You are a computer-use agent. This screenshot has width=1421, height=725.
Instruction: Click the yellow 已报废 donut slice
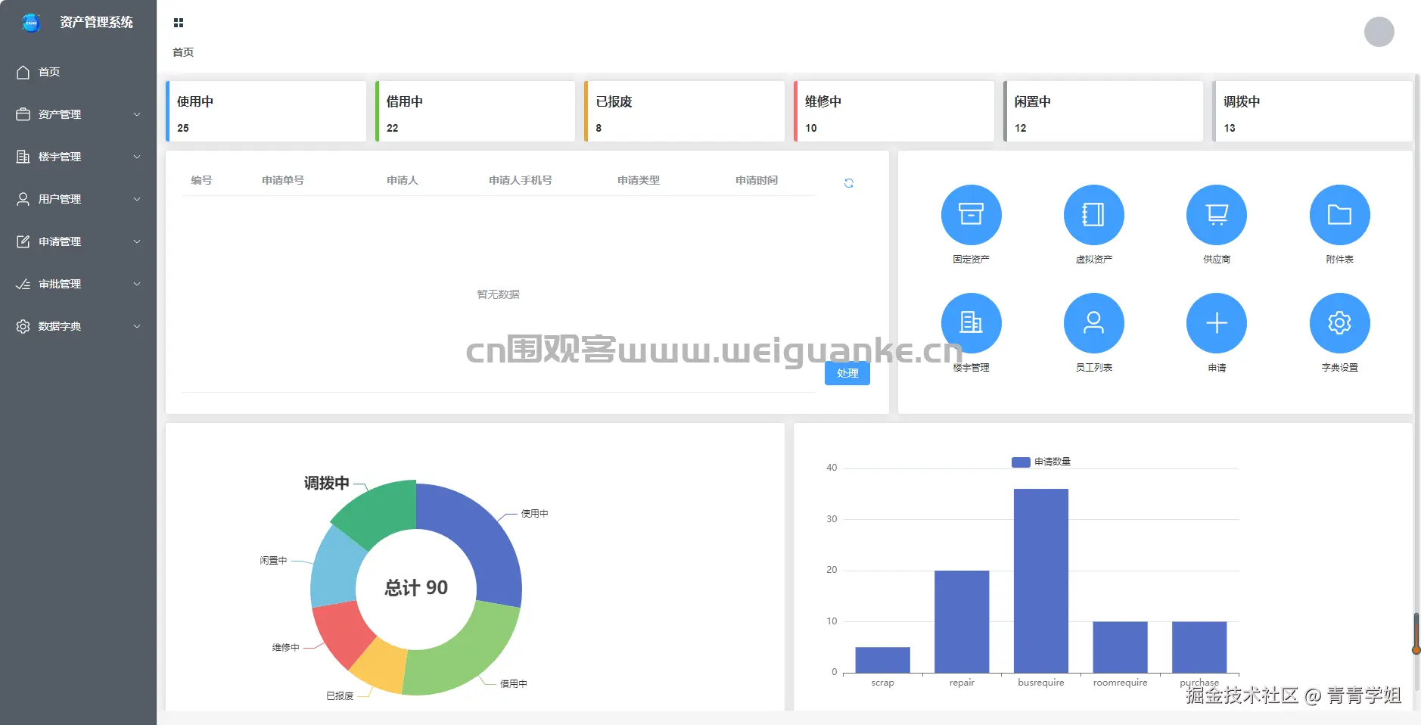pos(381,667)
